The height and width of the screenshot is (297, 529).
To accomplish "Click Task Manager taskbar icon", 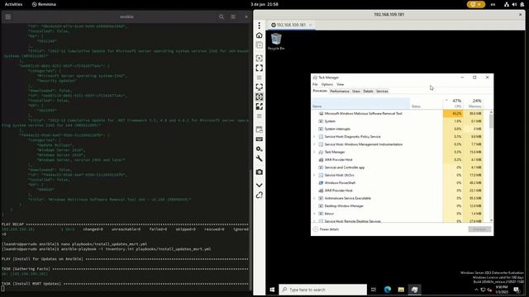I will [415, 290].
